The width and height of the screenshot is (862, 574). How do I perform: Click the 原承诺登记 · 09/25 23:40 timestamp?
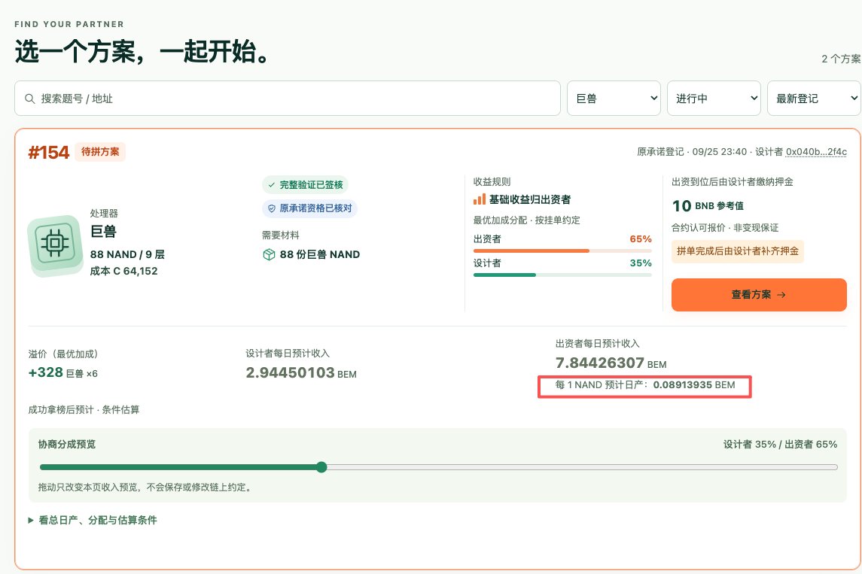click(692, 152)
